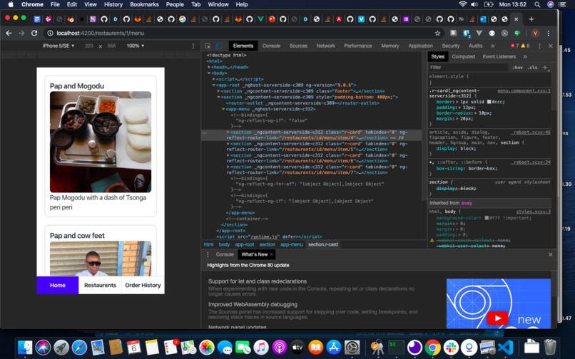575x359 pixels.
Task: Switch to the Sources tab
Action: coord(298,46)
